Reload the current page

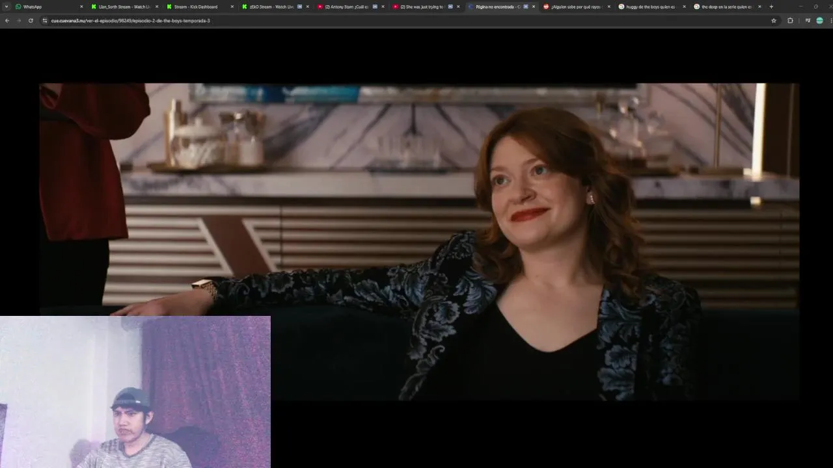(x=30, y=20)
